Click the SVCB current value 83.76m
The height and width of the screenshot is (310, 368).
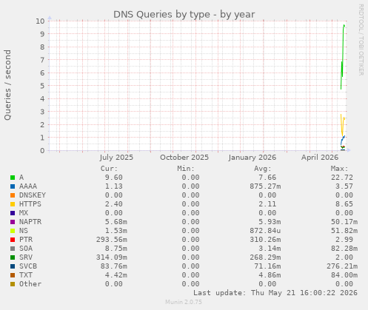click(x=114, y=266)
